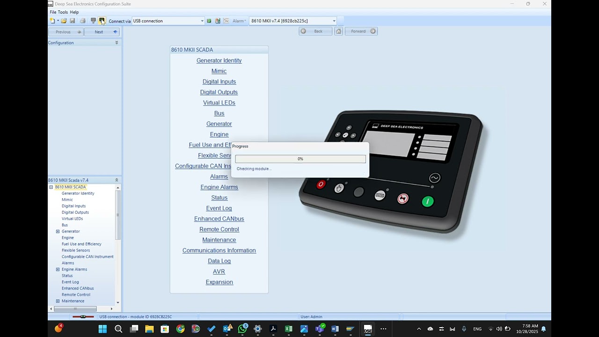This screenshot has height=337, width=599.
Task: Open the Help menu
Action: (x=74, y=12)
